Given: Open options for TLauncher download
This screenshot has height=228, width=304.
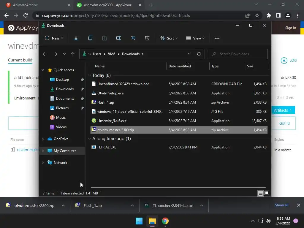Looking at the screenshot, I should tap(202, 205).
